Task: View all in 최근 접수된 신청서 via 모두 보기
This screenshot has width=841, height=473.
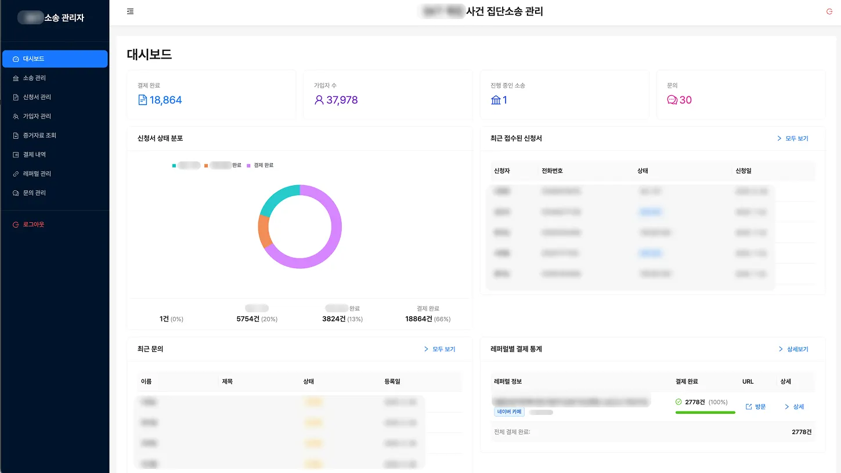Action: (792, 139)
